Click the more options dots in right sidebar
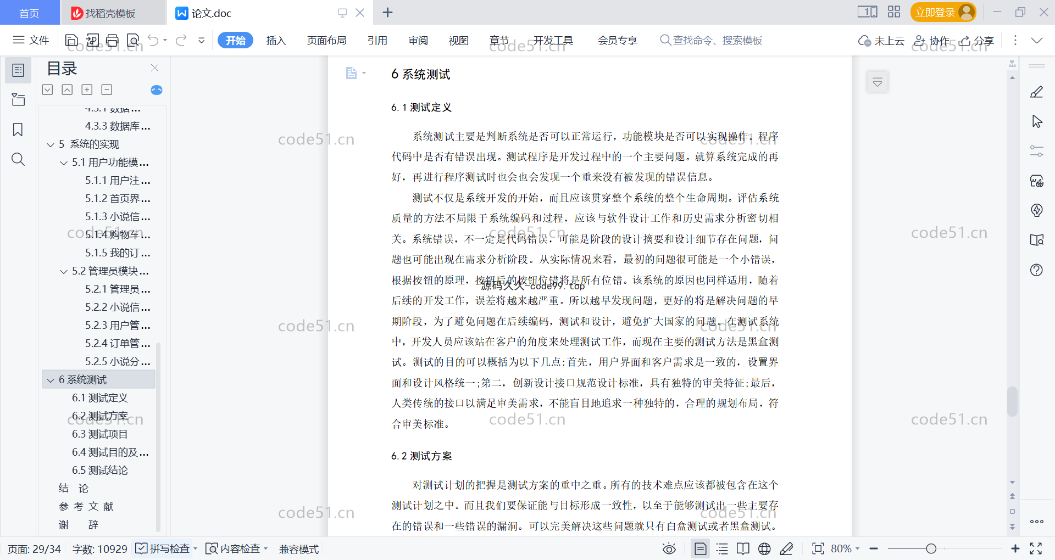This screenshot has width=1055, height=560. pyautogui.click(x=1037, y=522)
